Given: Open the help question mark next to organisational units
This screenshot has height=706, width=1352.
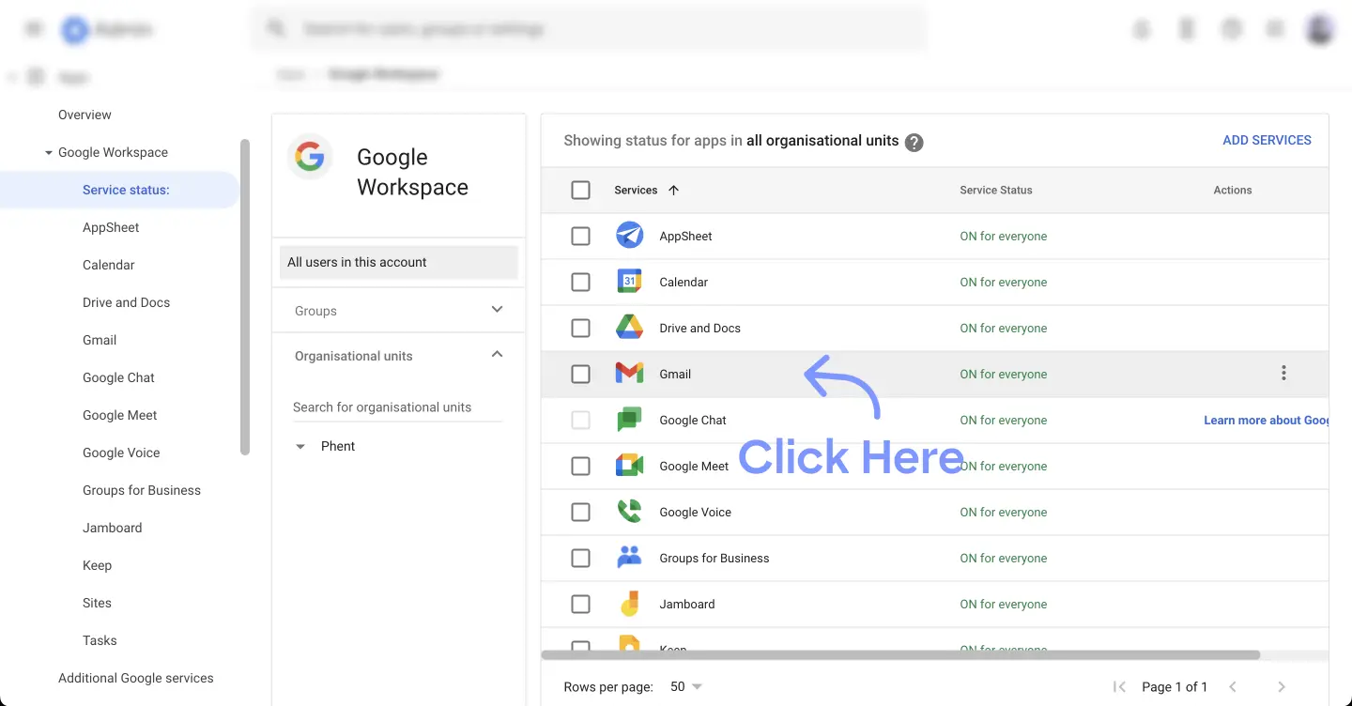Looking at the screenshot, I should (914, 142).
